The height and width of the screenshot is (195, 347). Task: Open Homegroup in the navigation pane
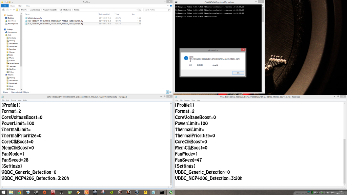pyautogui.click(x=12, y=32)
